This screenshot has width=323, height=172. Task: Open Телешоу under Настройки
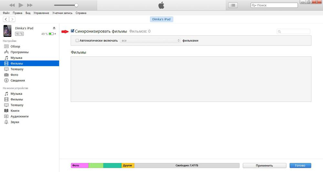pos(30,69)
